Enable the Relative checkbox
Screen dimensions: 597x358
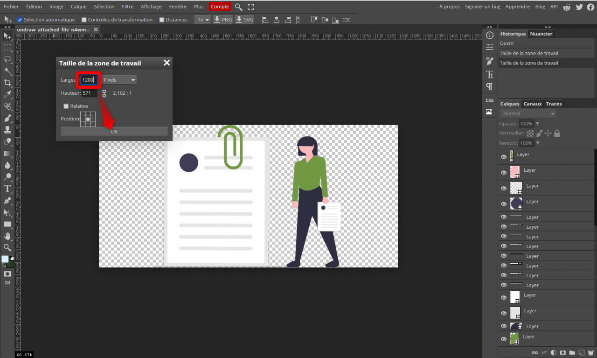click(x=66, y=106)
